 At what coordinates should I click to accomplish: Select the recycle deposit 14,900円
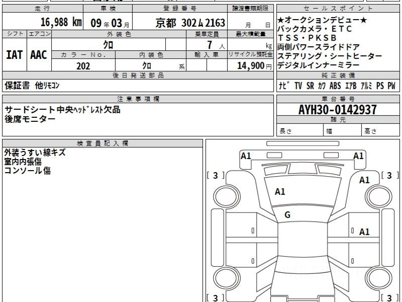coord(255,66)
